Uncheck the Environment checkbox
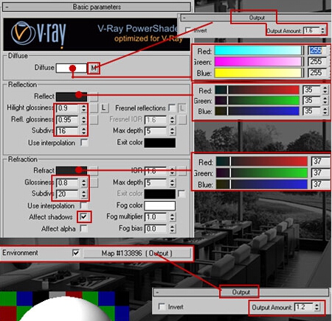 point(76,253)
